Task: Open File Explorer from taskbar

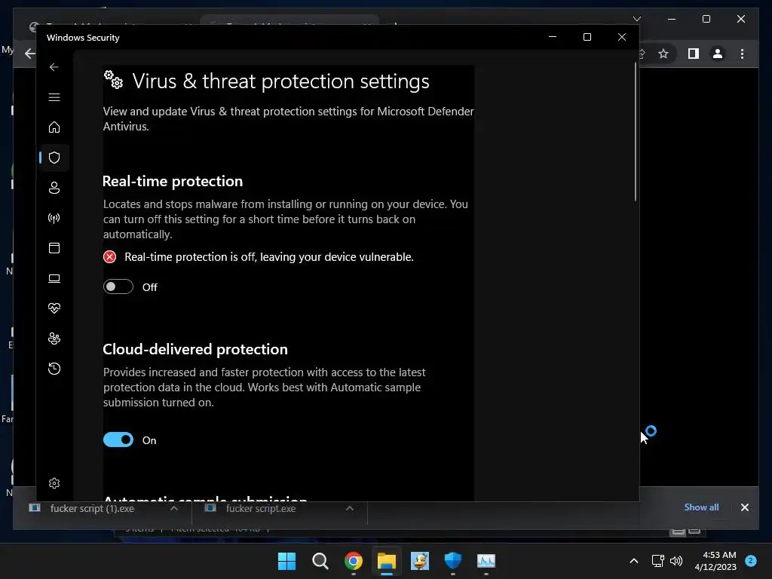Action: coord(387,561)
